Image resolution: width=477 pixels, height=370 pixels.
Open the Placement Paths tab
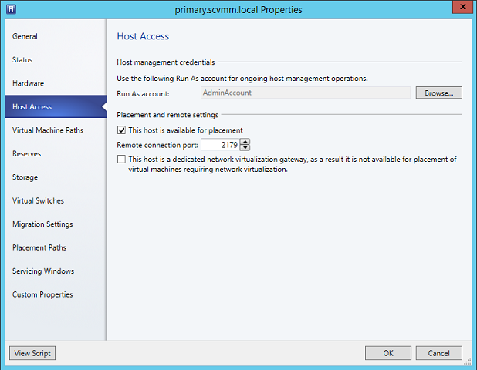(39, 247)
